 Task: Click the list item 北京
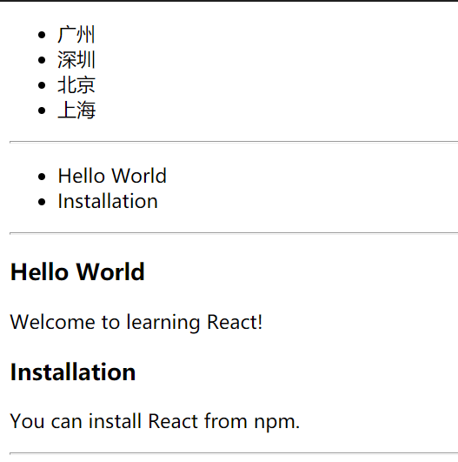(x=76, y=85)
